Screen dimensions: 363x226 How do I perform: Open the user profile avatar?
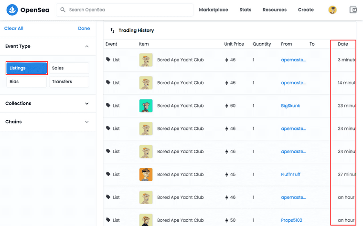click(332, 10)
